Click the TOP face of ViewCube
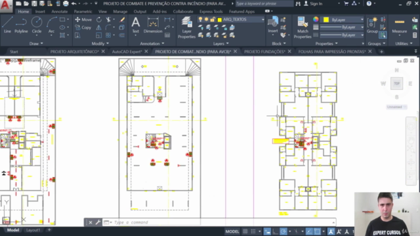 coord(396,83)
